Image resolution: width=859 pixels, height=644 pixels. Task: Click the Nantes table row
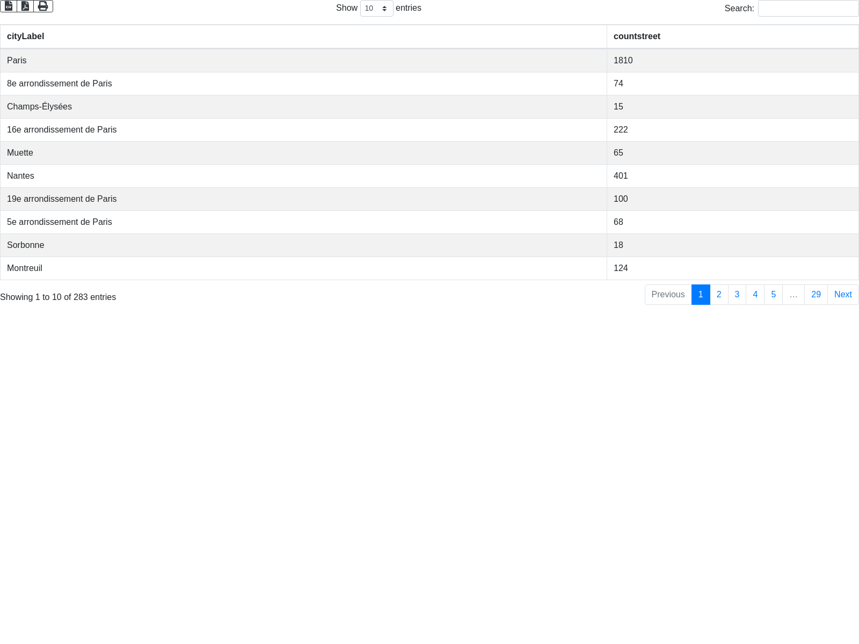[303, 176]
